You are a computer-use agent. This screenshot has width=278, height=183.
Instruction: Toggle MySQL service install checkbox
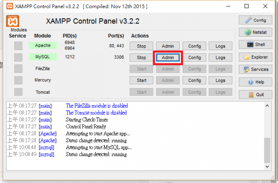coord(18,57)
